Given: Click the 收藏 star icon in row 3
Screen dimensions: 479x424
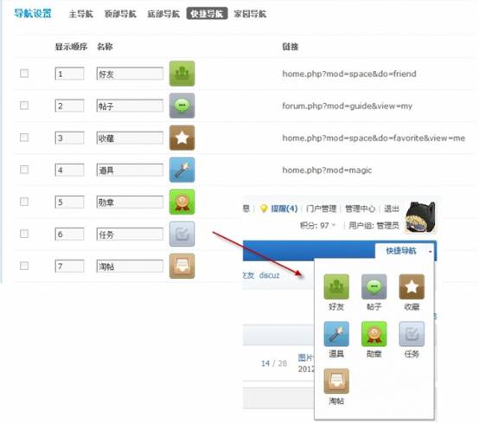Looking at the screenshot, I should 182,138.
